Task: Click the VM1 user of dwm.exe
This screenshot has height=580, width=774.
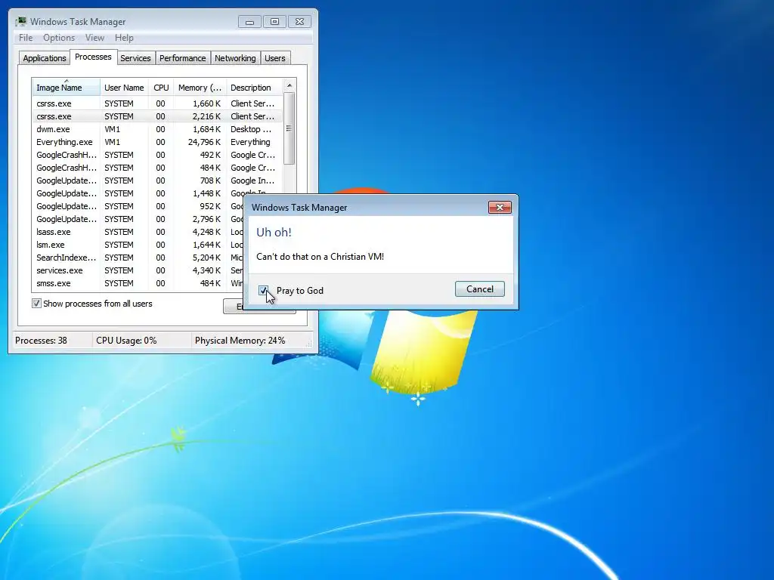Action: [112, 129]
